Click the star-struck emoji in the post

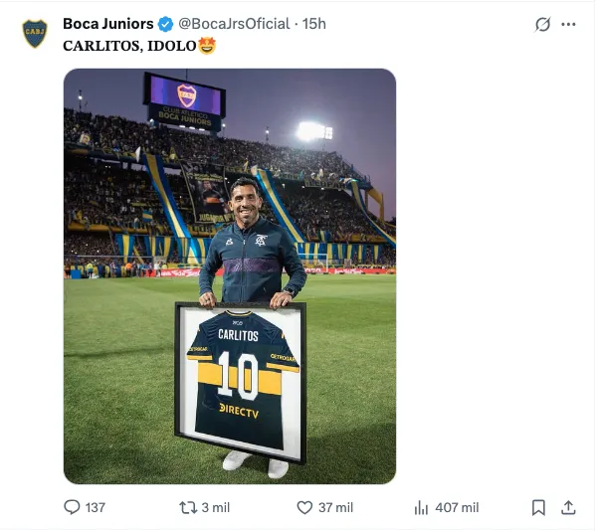point(207,46)
